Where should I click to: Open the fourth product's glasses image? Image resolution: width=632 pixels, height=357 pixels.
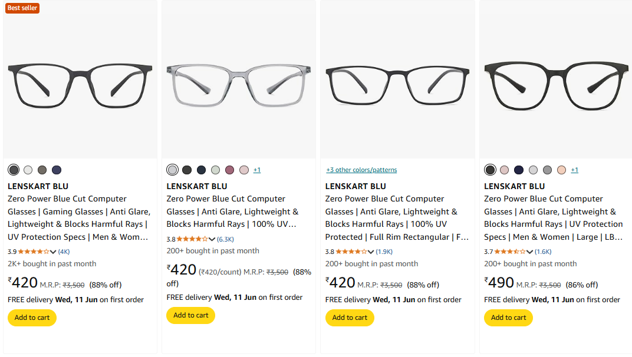[555, 82]
